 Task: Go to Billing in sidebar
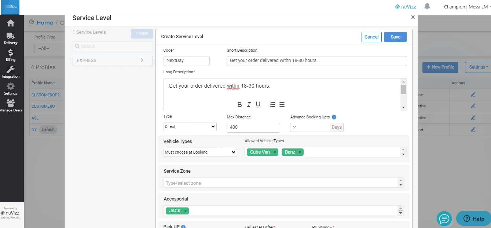tap(11, 55)
